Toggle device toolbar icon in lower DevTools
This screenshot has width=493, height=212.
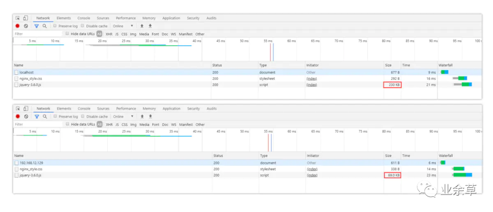tap(26, 109)
